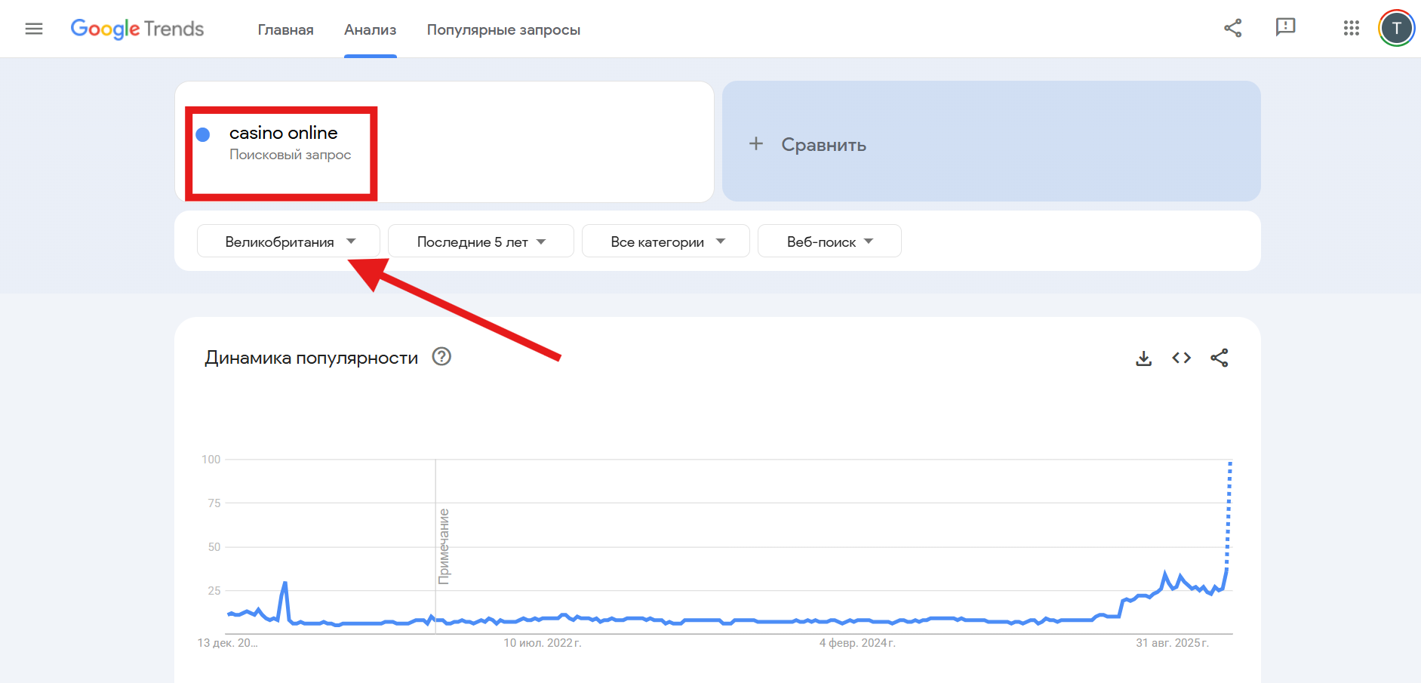1421x683 pixels.
Task: Click the Google Trends logo
Action: point(137,28)
